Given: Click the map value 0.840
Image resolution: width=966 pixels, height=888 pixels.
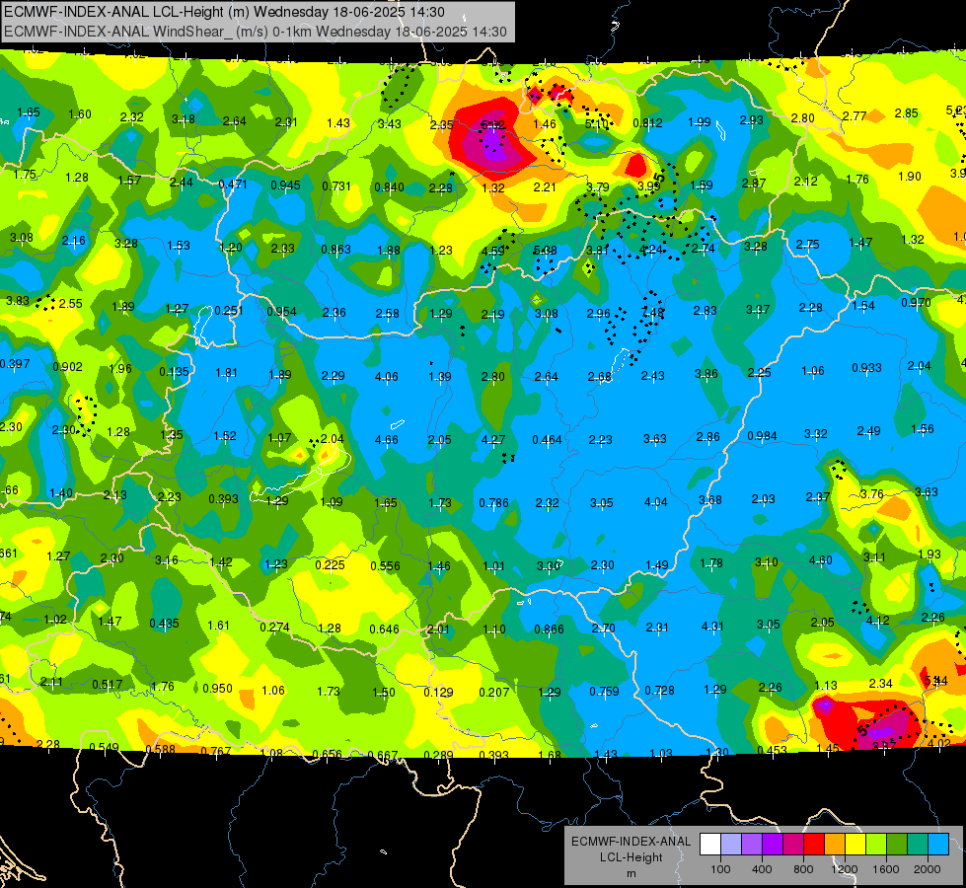Looking at the screenshot, I should point(390,186).
